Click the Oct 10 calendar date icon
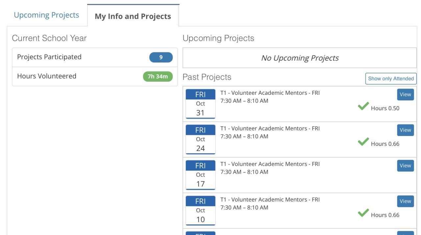This screenshot has width=421, height=235. click(x=200, y=210)
